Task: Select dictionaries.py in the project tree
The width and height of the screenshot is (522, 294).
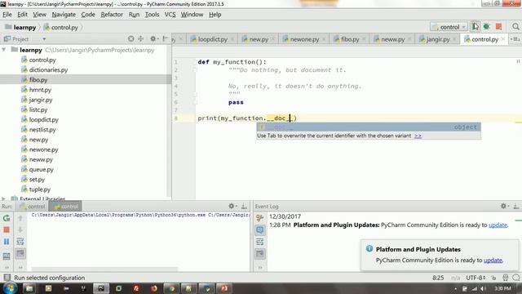Action: pos(48,70)
